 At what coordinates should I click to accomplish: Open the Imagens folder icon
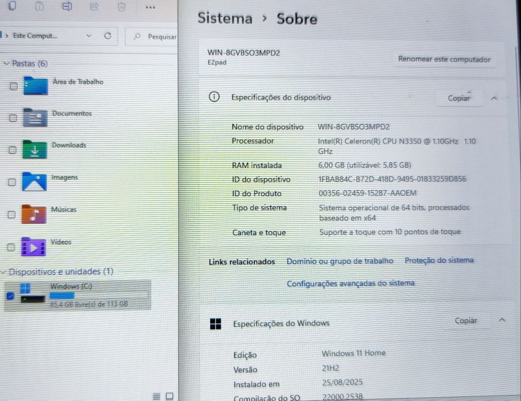(x=34, y=181)
